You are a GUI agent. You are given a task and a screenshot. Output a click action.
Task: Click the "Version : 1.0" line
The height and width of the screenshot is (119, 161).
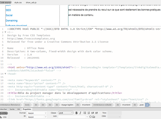20,55
